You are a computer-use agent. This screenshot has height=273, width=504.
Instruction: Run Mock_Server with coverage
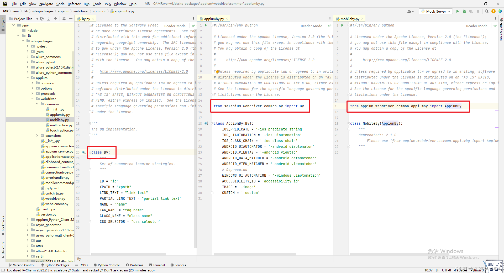point(471,11)
